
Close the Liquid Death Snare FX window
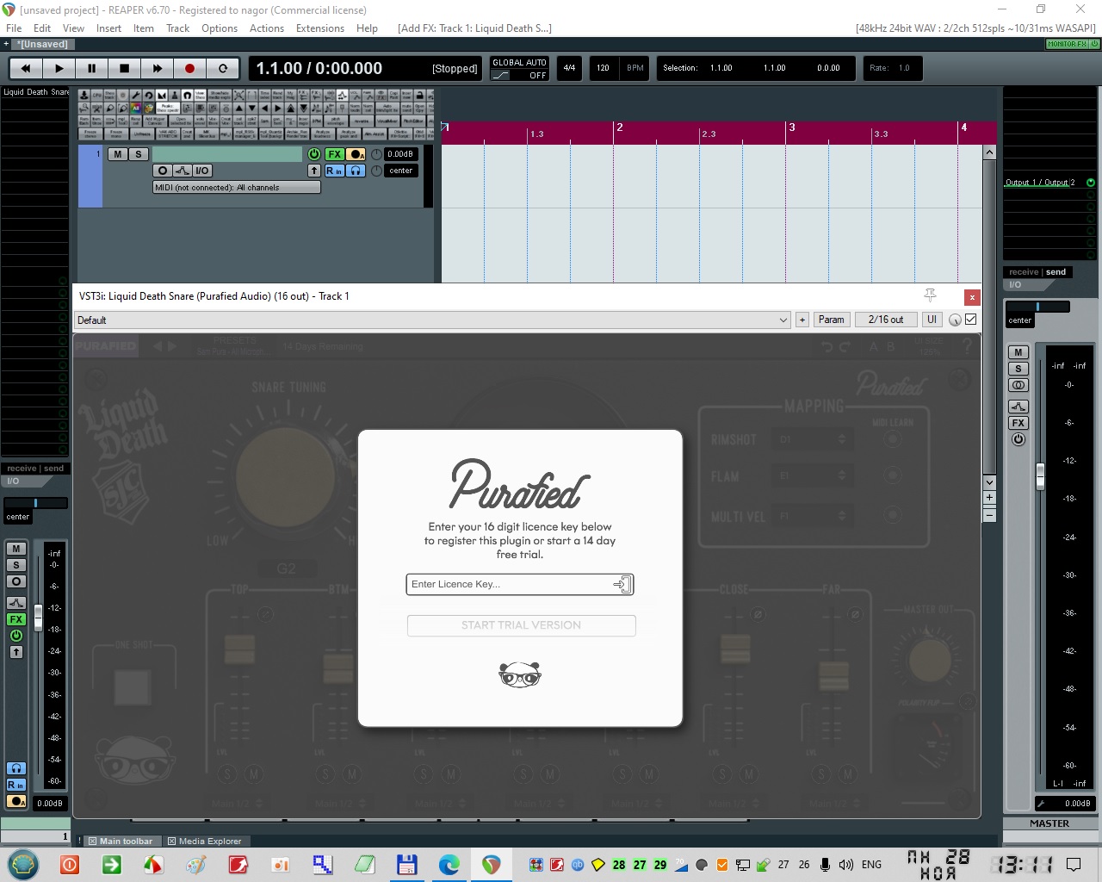(972, 297)
